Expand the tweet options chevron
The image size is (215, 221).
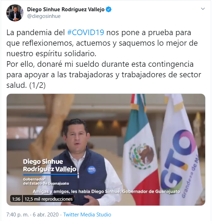203,9
